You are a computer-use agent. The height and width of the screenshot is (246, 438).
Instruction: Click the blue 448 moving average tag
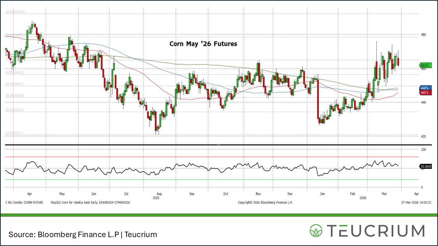425,88
